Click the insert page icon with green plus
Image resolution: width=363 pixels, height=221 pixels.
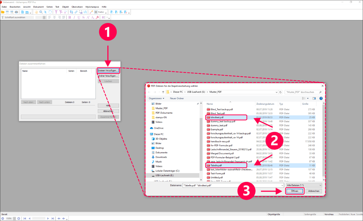pos(116,12)
